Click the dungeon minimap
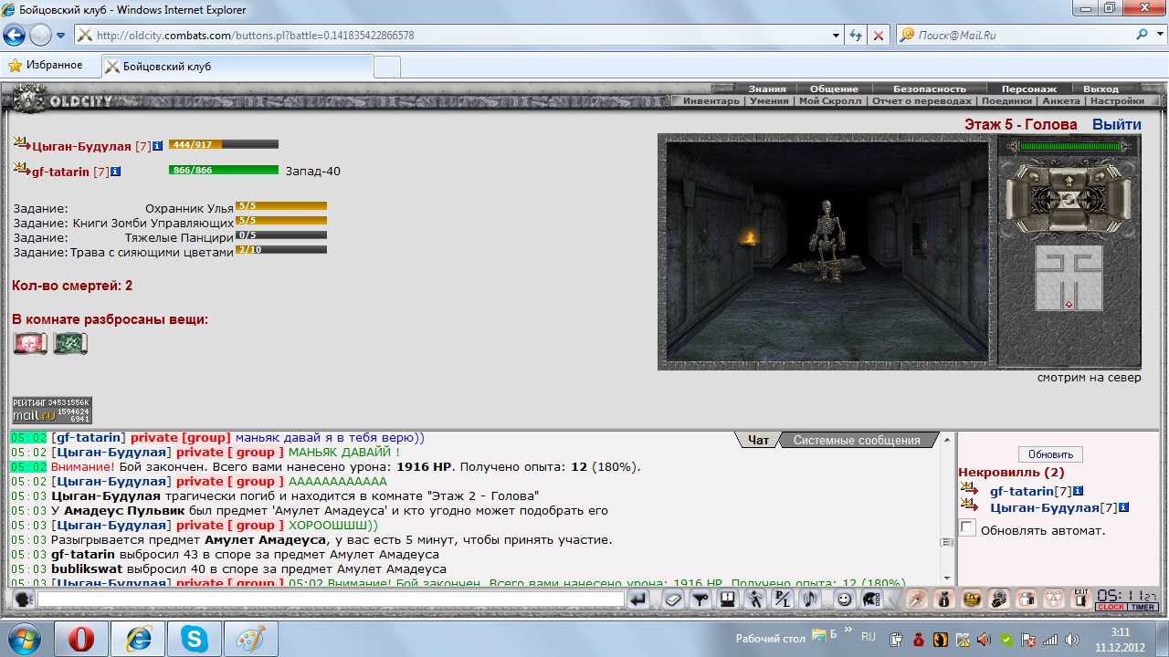Viewport: 1169px width, 657px height. pyautogui.click(x=1069, y=277)
